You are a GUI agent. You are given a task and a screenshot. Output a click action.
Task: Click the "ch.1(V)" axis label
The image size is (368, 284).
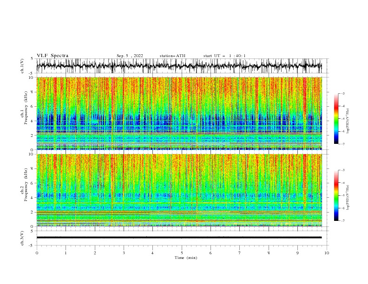(x=22, y=66)
